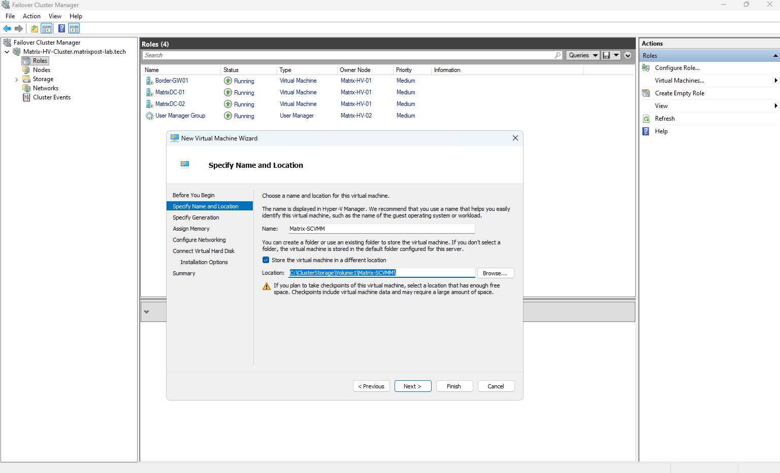Click Create Empty Role in Actions pane
Screen dimensions: 780x473
coord(679,93)
